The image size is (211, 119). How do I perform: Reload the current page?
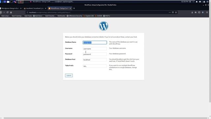7,12
